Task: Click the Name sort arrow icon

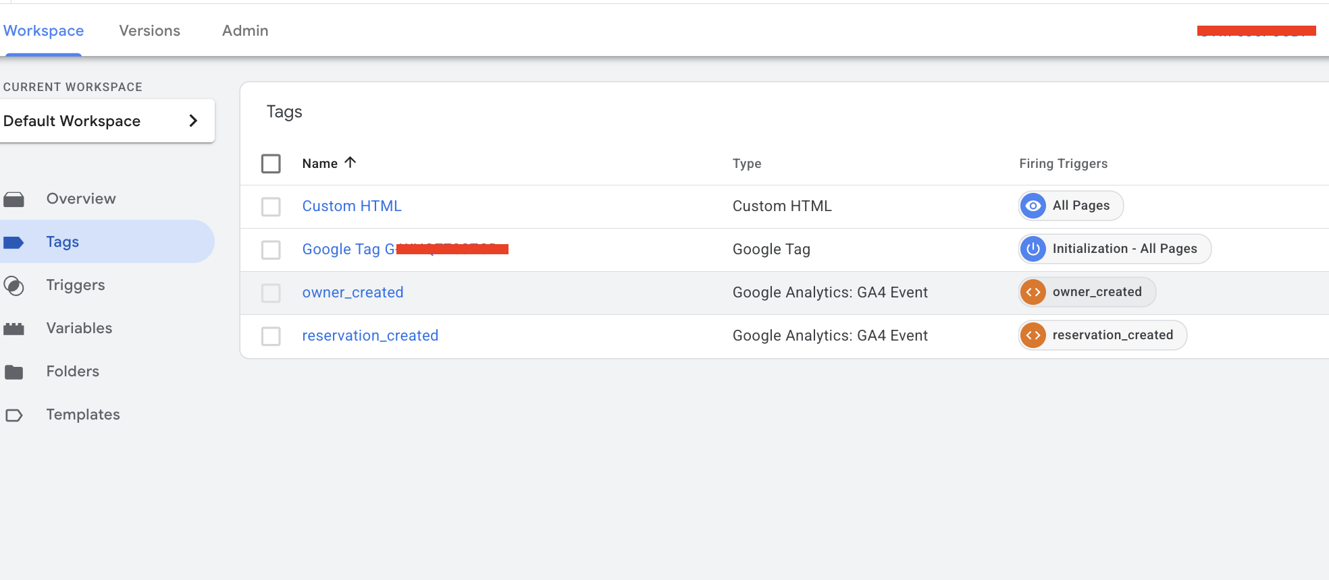Action: click(x=350, y=163)
